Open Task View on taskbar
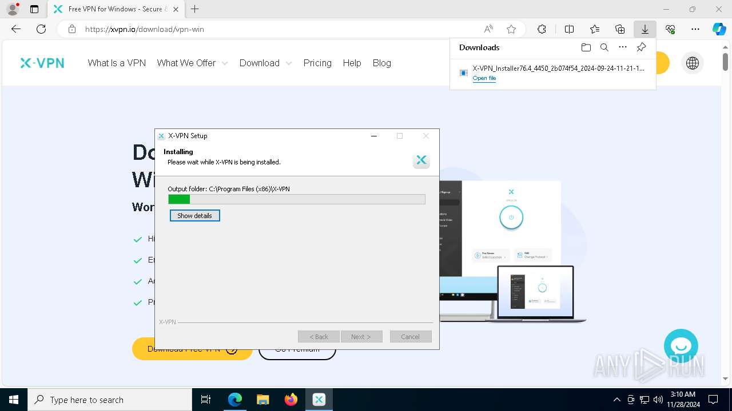 (206, 400)
